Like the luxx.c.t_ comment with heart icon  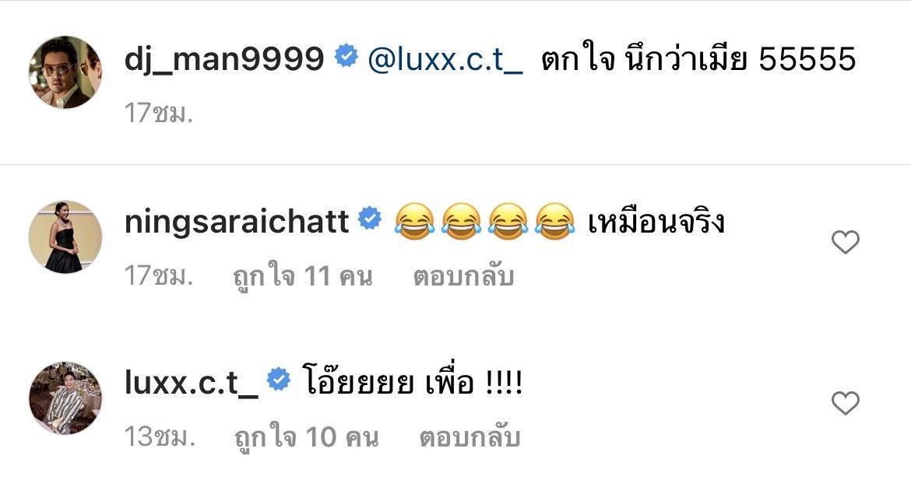click(x=846, y=403)
